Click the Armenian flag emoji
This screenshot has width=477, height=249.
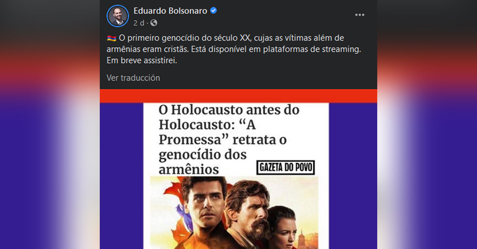tap(111, 38)
